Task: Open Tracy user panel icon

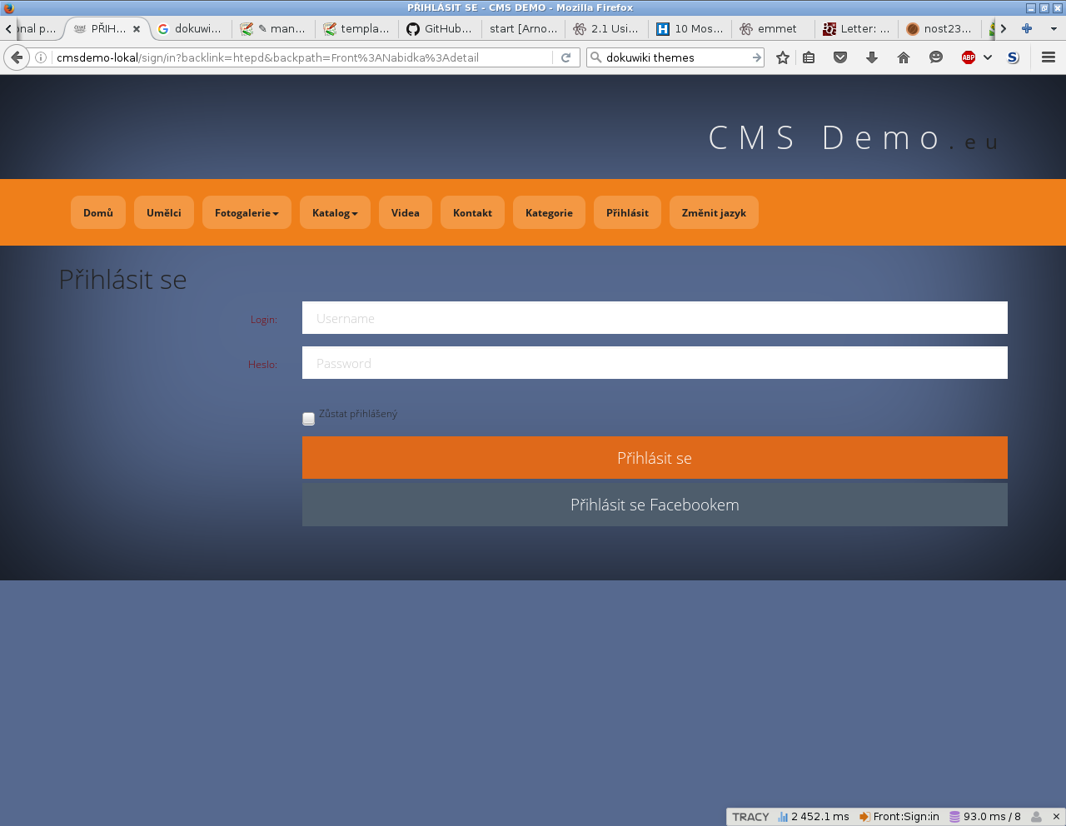Action: pyautogui.click(x=1037, y=817)
